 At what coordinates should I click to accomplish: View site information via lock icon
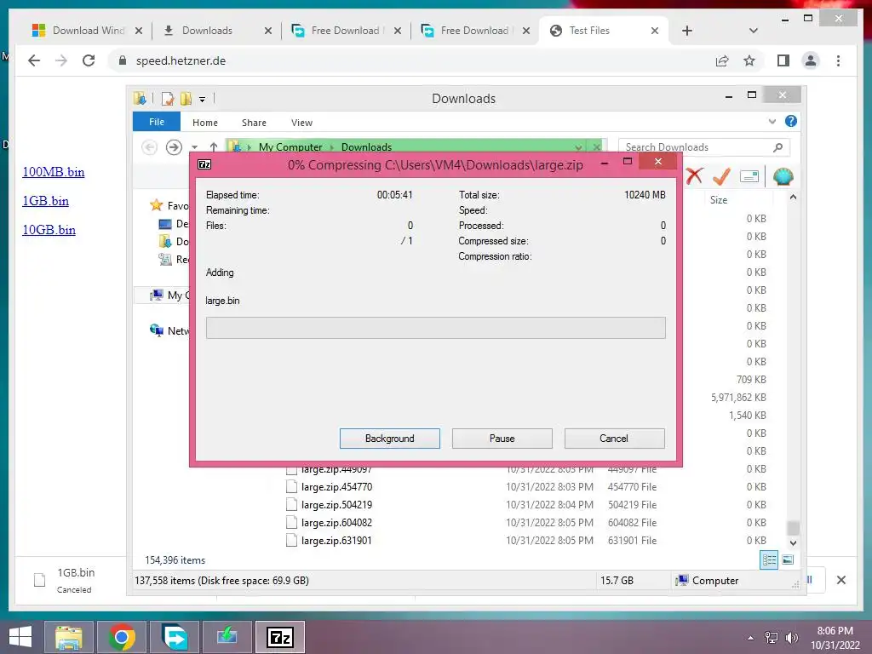123,60
